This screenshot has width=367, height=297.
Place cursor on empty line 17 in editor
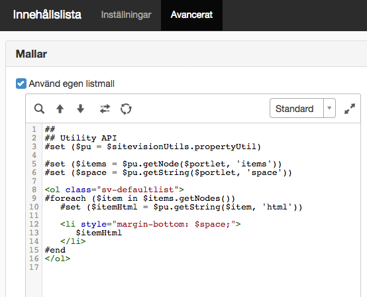201,267
